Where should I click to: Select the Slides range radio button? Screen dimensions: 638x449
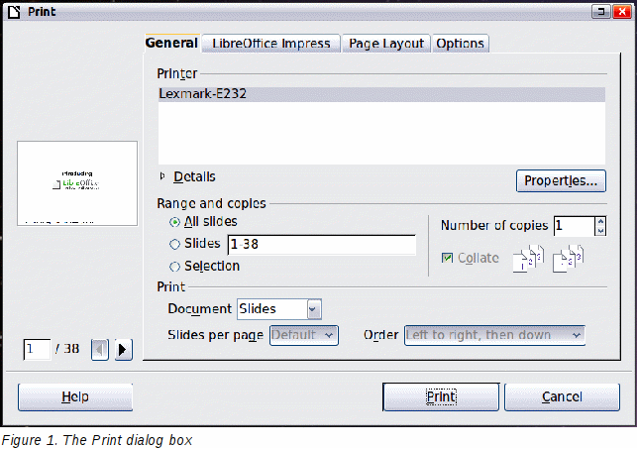174,244
